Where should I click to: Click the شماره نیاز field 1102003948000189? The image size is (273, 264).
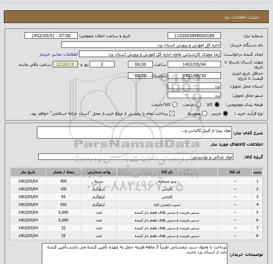pos(194,35)
